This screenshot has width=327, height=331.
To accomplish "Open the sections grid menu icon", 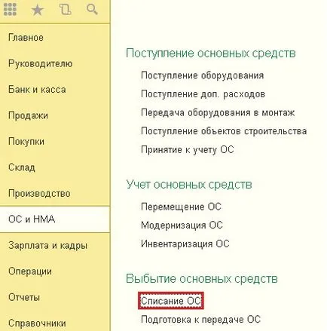I will coord(10,9).
